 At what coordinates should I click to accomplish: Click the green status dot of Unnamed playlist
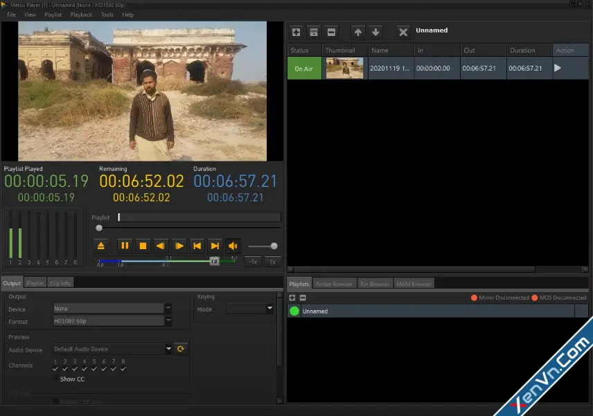[294, 311]
